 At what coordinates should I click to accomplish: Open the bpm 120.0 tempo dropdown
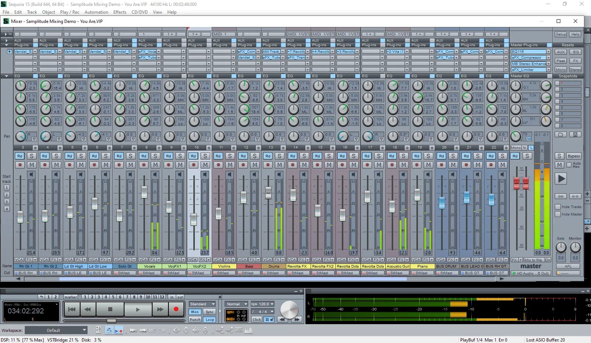click(263, 304)
